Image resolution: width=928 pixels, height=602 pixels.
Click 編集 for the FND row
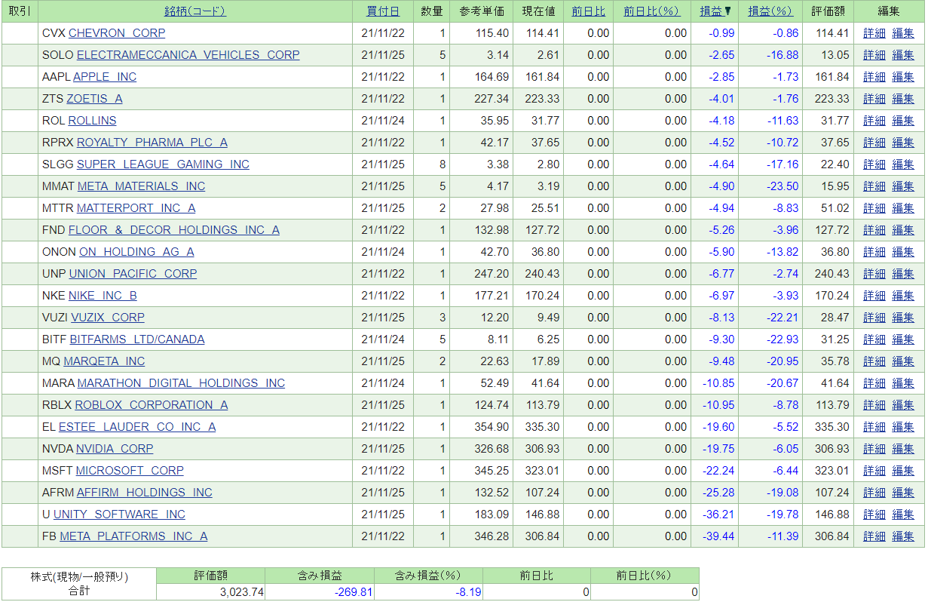click(x=903, y=230)
